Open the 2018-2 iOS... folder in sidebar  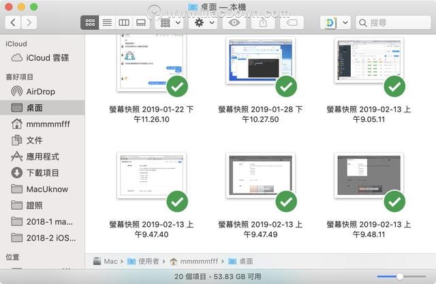pos(42,238)
